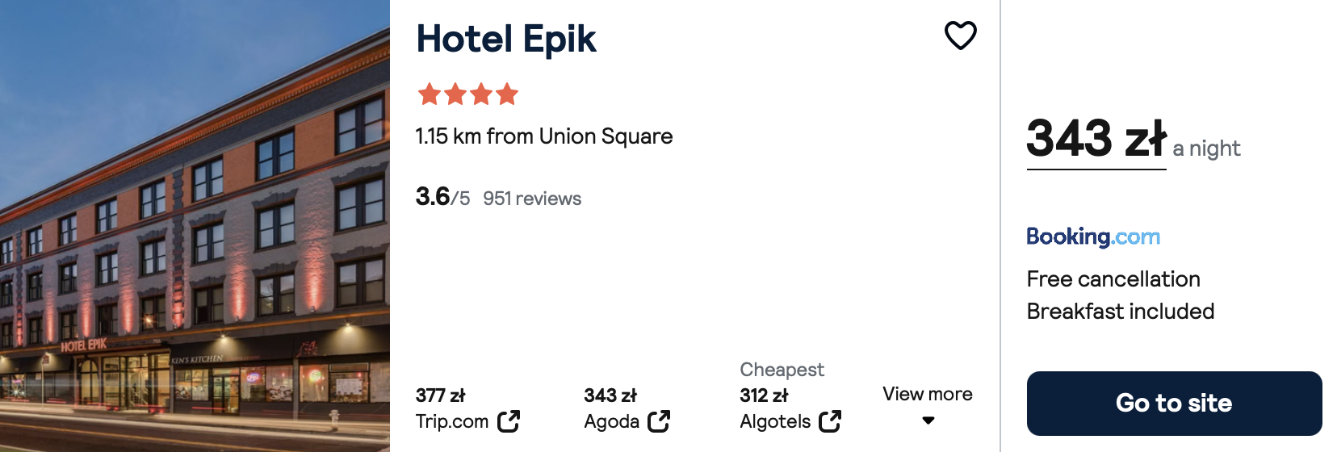Open the Hotel Epik building photo
1337x452 pixels.
click(x=195, y=226)
